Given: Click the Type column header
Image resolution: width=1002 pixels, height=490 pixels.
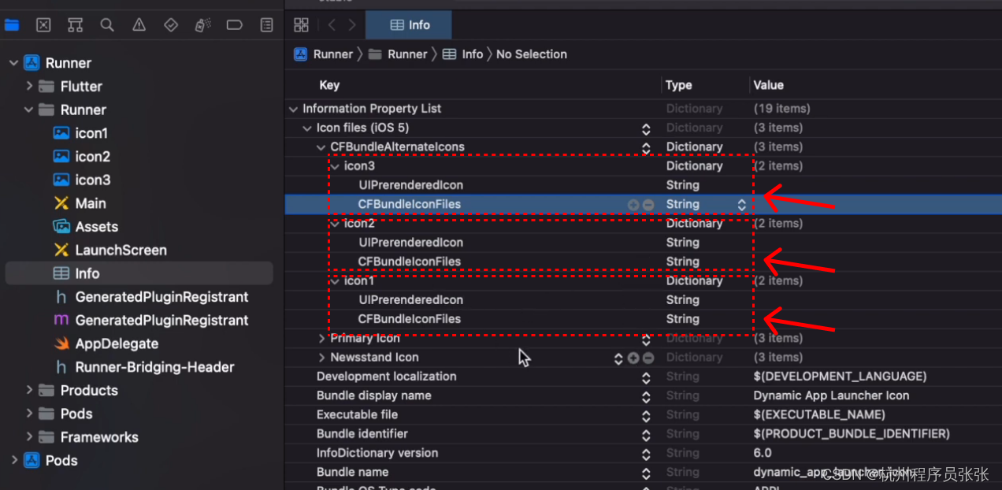Looking at the screenshot, I should point(678,85).
